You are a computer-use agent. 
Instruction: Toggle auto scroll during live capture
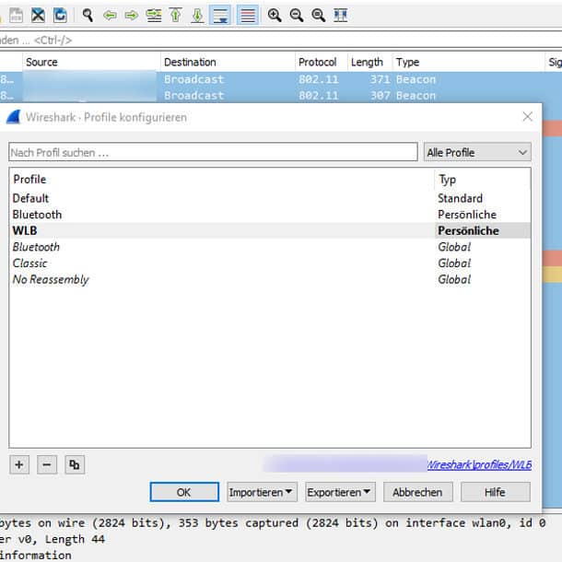pyautogui.click(x=219, y=15)
